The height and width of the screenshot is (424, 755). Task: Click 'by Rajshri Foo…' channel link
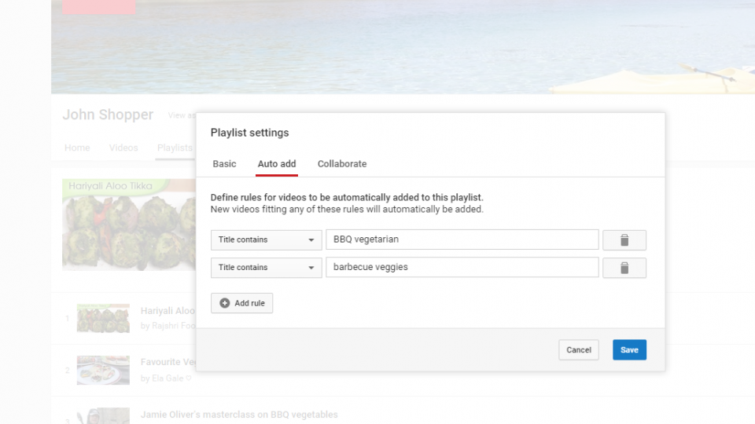tap(168, 326)
